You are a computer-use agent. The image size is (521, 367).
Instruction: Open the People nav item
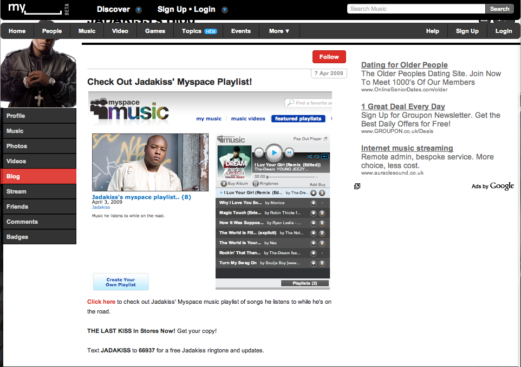click(x=52, y=31)
